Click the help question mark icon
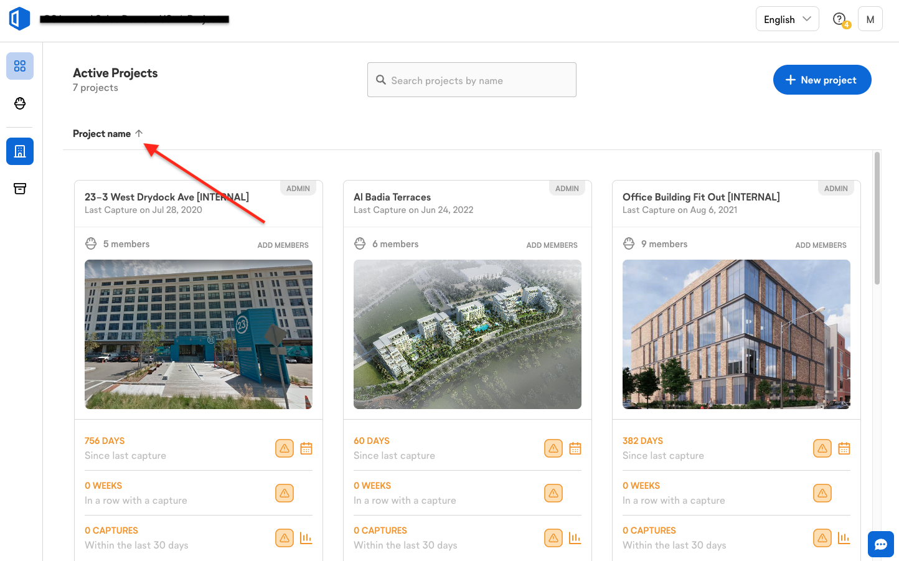 [x=839, y=19]
